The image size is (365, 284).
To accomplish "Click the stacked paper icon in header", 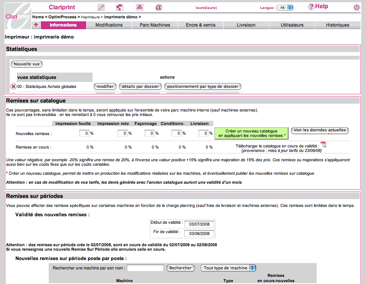I will pos(139,7).
